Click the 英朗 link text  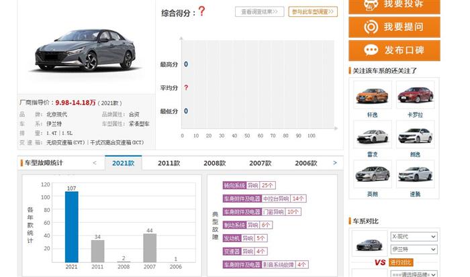click(372, 194)
